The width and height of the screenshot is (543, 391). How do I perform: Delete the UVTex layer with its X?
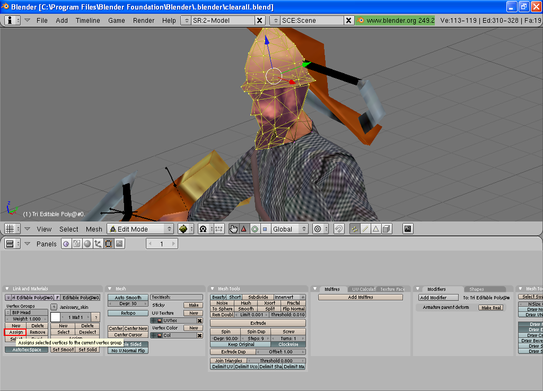click(x=200, y=321)
